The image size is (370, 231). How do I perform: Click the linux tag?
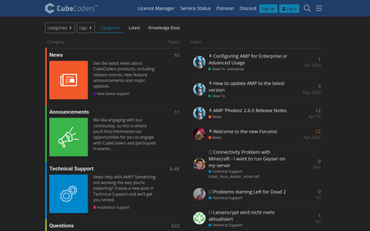click(224, 177)
